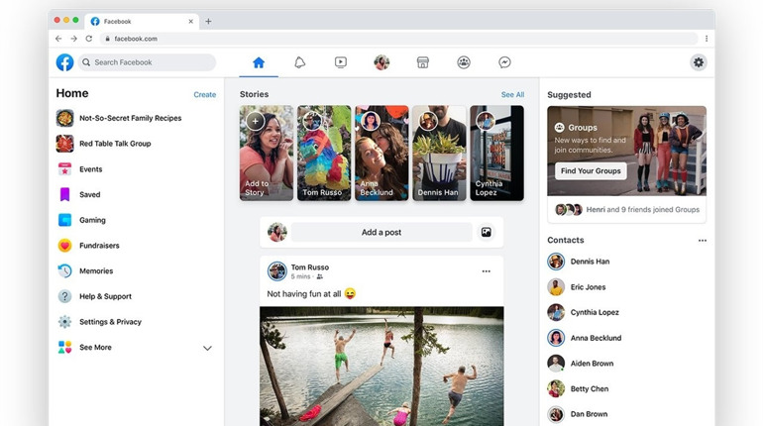Open the Marketplace icon in top bar
The image size is (763, 426).
click(422, 62)
